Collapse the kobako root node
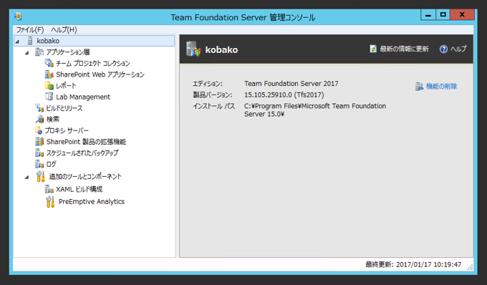 17,42
